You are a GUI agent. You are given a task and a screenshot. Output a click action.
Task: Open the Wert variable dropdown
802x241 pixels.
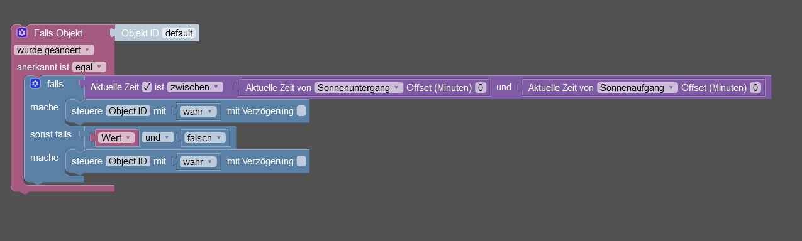116,137
